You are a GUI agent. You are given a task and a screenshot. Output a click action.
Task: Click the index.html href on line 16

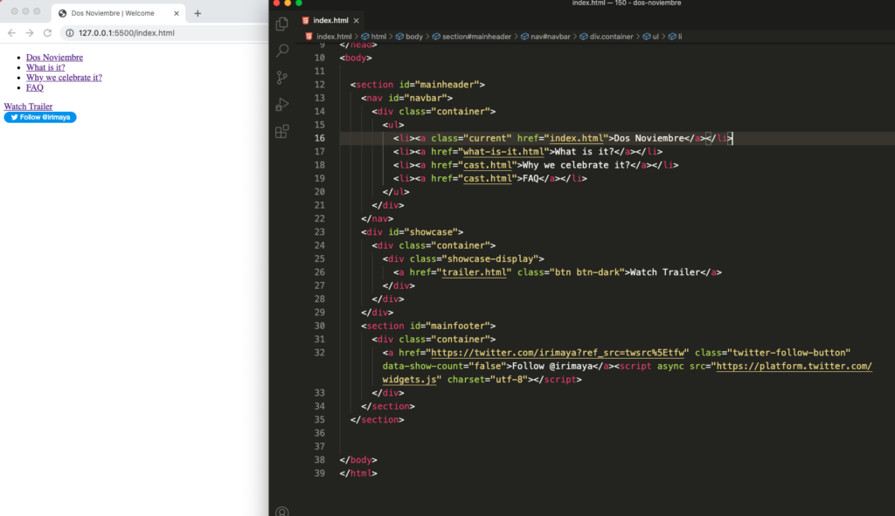[577, 138]
